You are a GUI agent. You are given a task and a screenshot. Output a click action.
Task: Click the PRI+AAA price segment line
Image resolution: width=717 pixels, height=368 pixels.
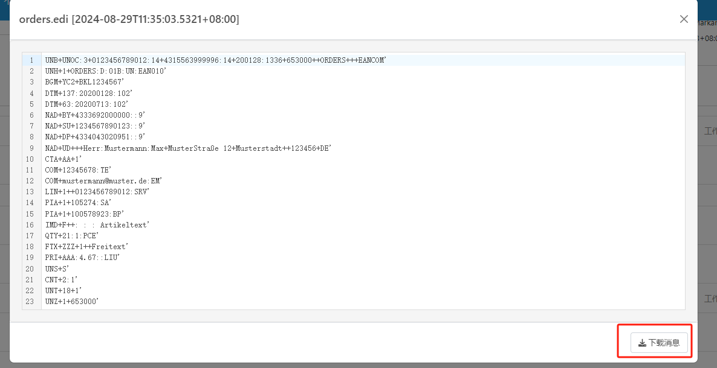click(82, 258)
